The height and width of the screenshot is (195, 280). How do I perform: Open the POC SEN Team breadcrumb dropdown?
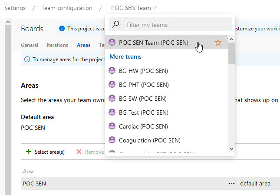click(x=134, y=8)
